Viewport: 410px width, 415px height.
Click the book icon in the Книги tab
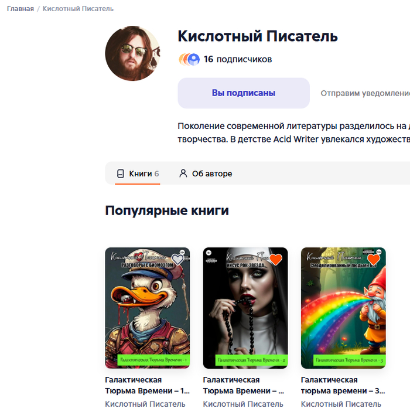[120, 174]
